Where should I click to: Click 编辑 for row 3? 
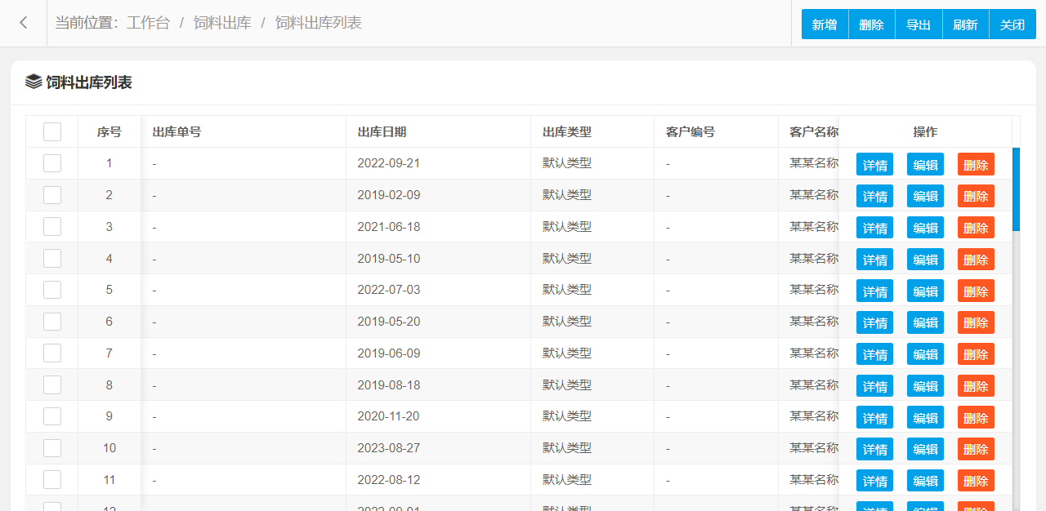point(925,228)
